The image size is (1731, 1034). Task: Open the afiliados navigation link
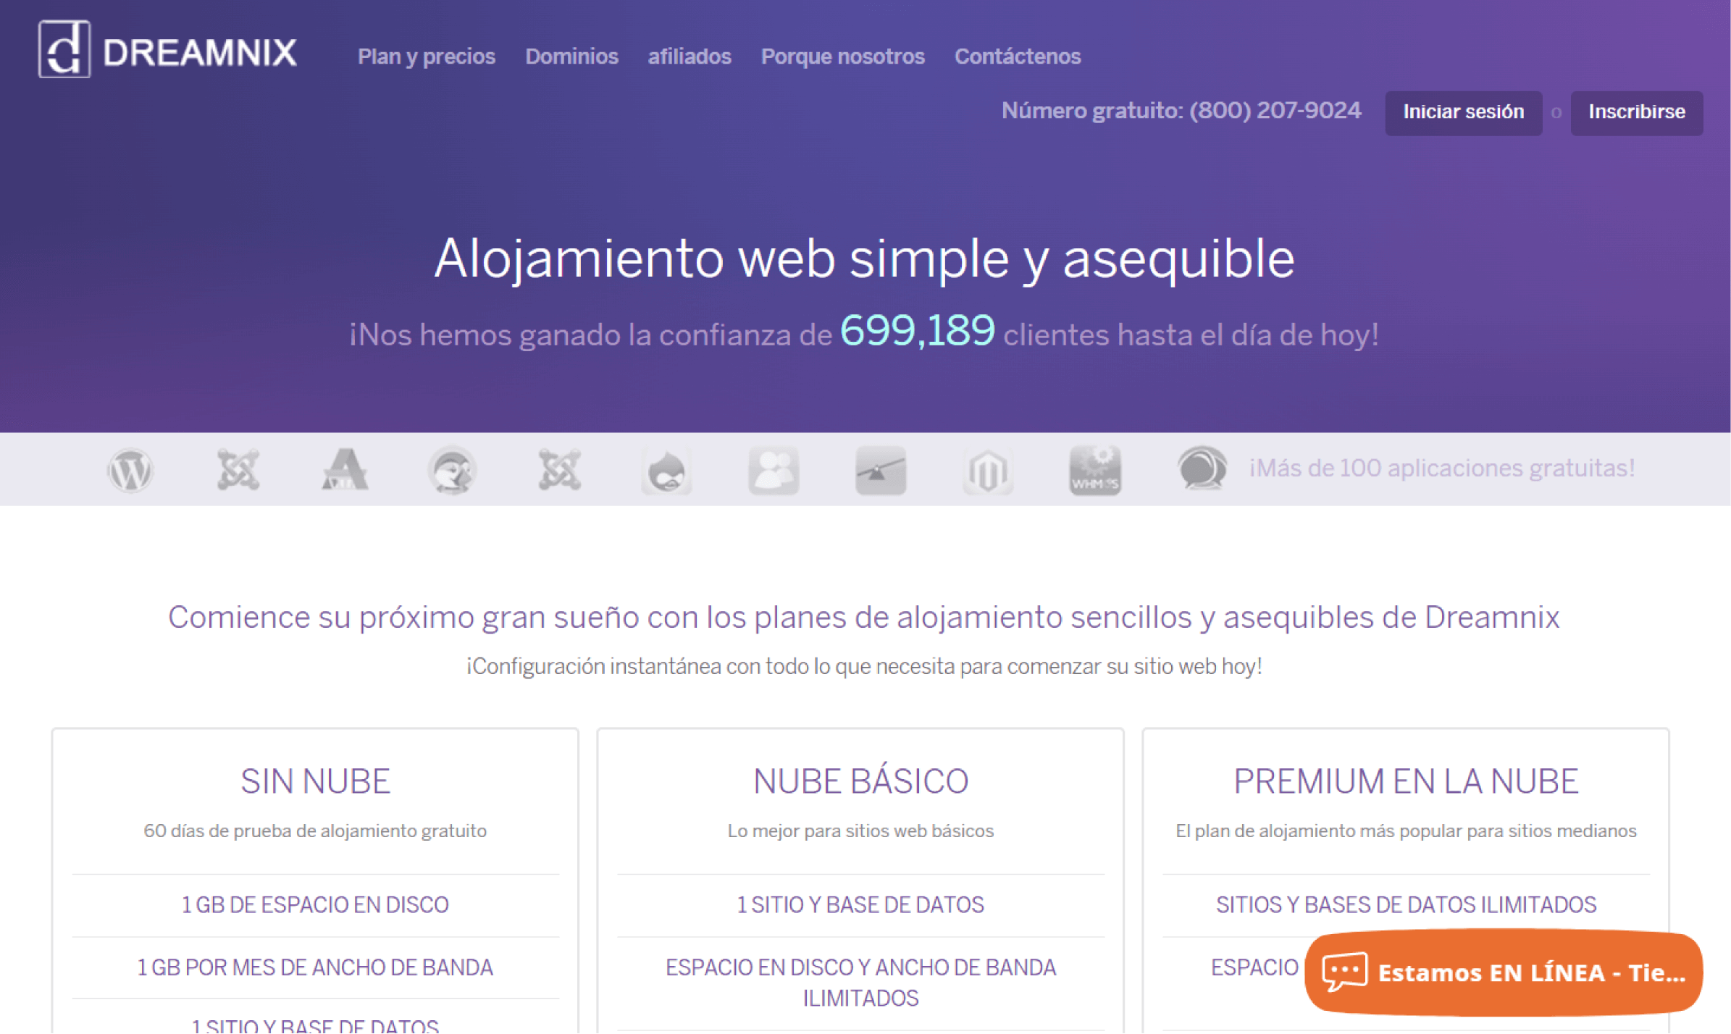point(690,56)
